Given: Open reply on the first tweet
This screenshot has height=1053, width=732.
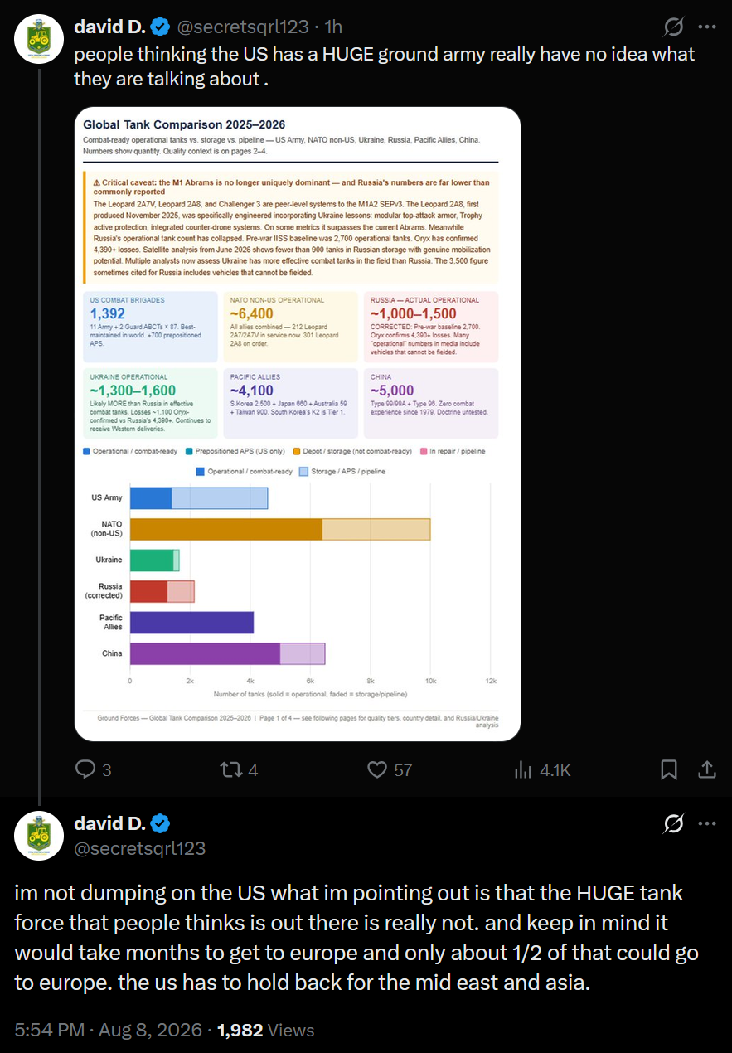Looking at the screenshot, I should pyautogui.click(x=94, y=769).
